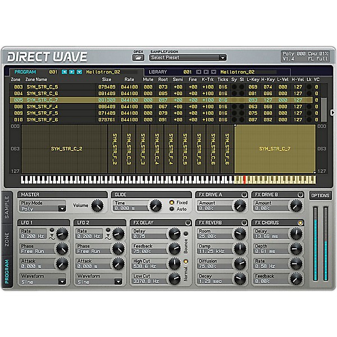Click the FX DELAY High Cut knob
The image size is (337, 337).
click(175, 263)
